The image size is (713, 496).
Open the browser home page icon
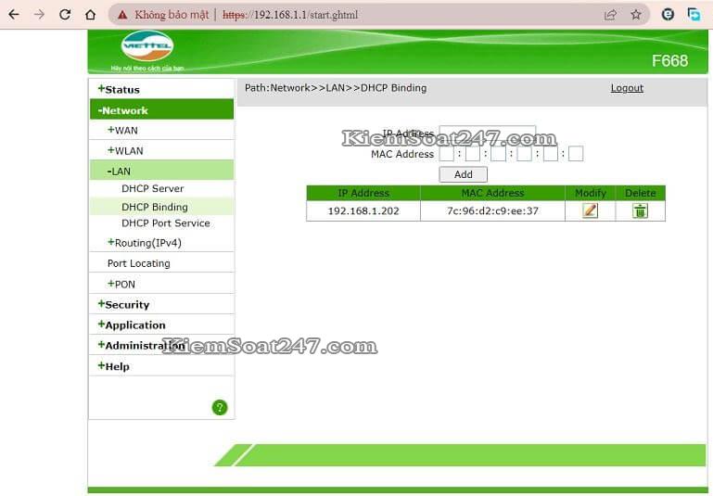tap(90, 15)
